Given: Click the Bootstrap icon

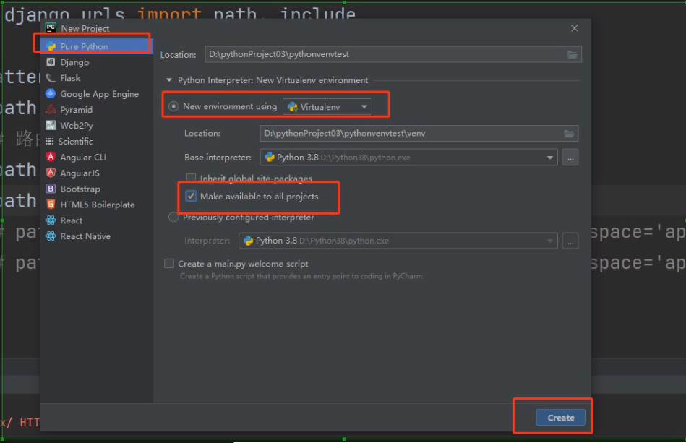Looking at the screenshot, I should click(x=51, y=189).
